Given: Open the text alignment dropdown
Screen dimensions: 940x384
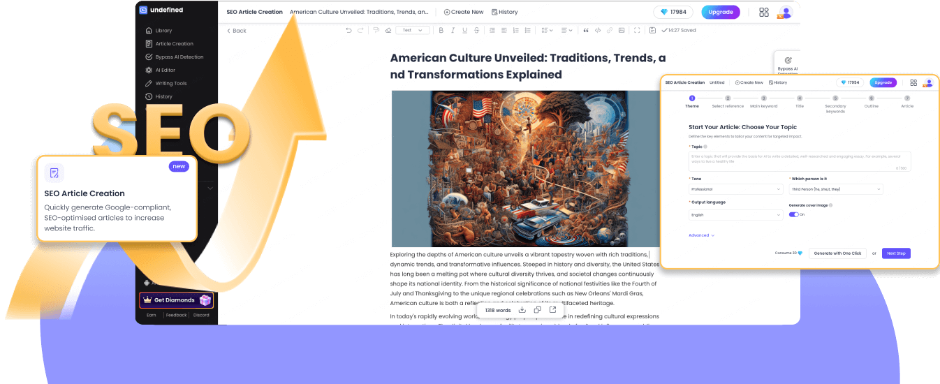Looking at the screenshot, I should [x=566, y=30].
